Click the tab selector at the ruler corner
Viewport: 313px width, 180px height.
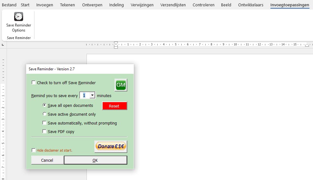tap(3, 45)
